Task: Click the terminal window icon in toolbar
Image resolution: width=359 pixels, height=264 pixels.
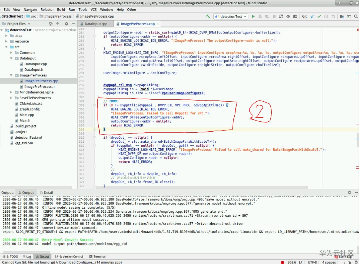Action: (349, 16)
